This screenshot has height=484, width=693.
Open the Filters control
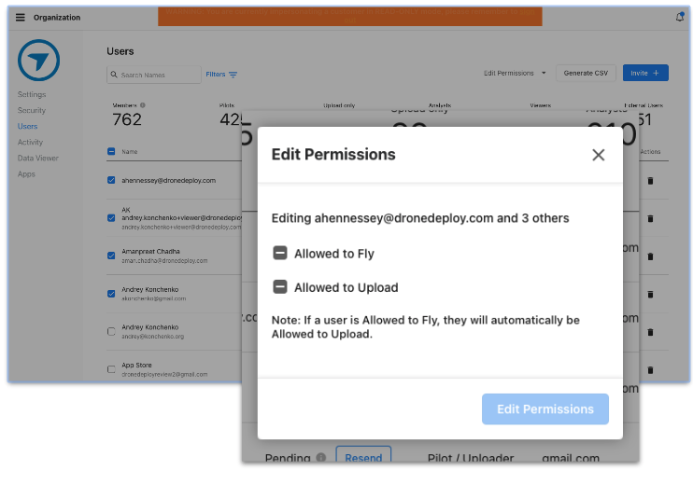pos(221,75)
